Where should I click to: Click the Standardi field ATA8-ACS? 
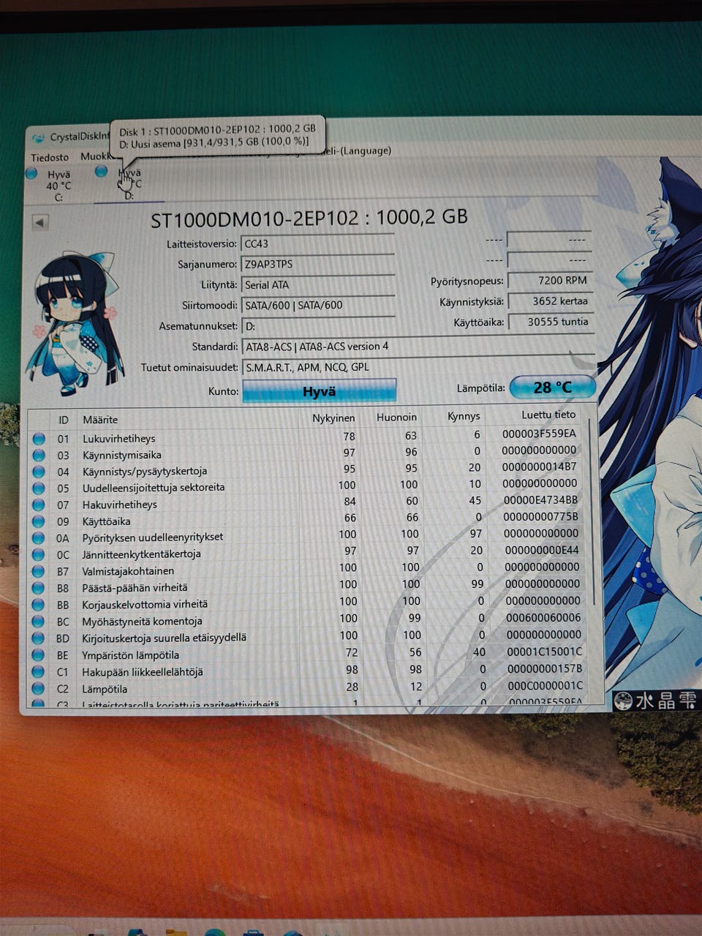pyautogui.click(x=417, y=346)
